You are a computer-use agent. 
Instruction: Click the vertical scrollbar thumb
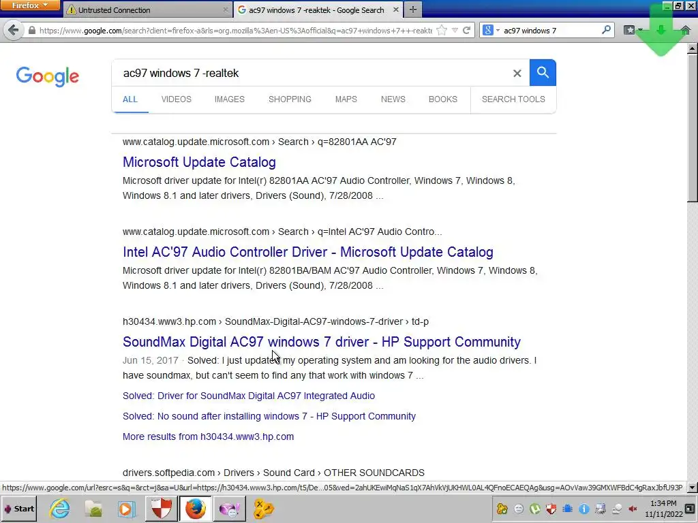point(693,127)
